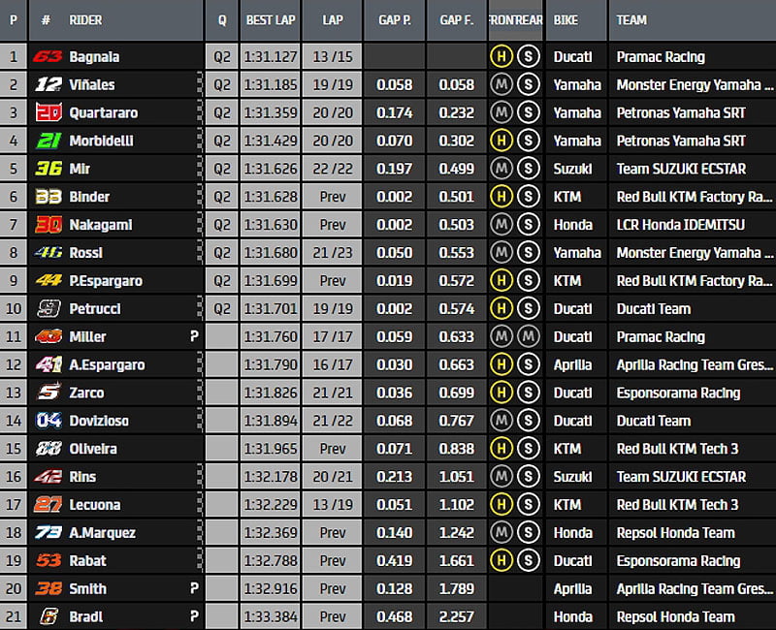Viewport: 776px width, 630px height.
Task: Select Morbidelli's green 21 number icon
Action: pyautogui.click(x=48, y=142)
